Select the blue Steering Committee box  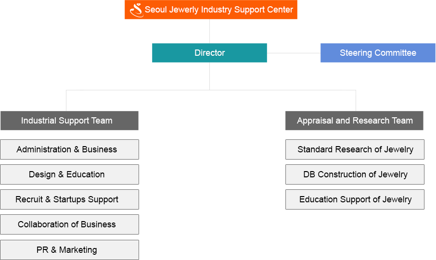[x=378, y=53]
